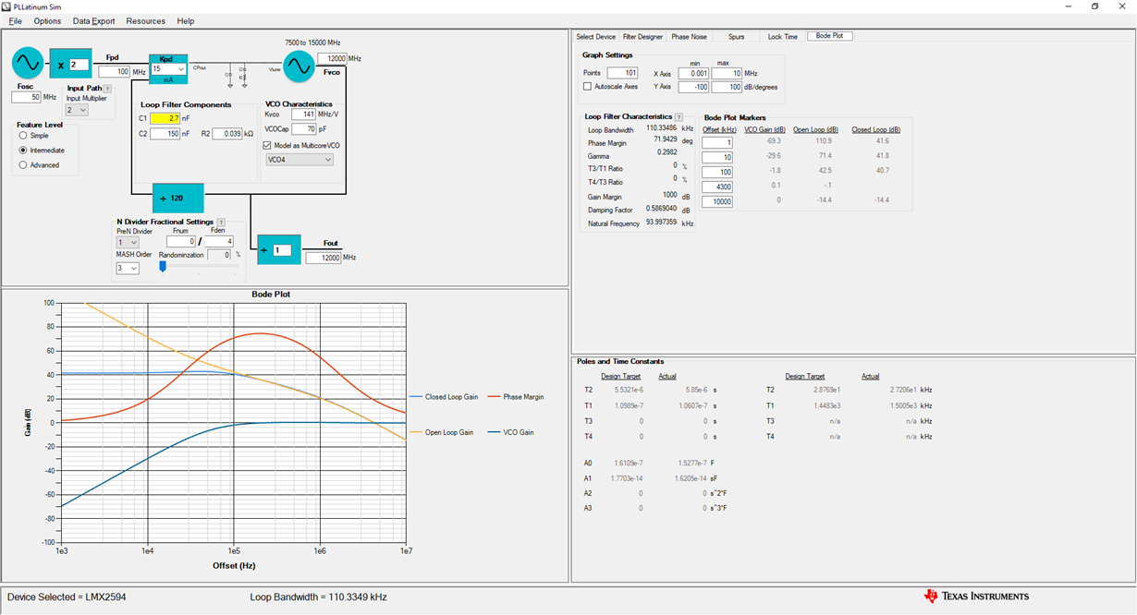Click the ÷120 N divider block
The width and height of the screenshot is (1137, 615).
(177, 198)
